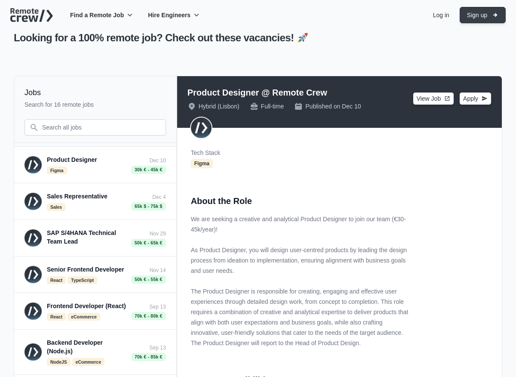Image resolution: width=516 pixels, height=377 pixels.
Task: Click the Sign up button
Action: [482, 15]
